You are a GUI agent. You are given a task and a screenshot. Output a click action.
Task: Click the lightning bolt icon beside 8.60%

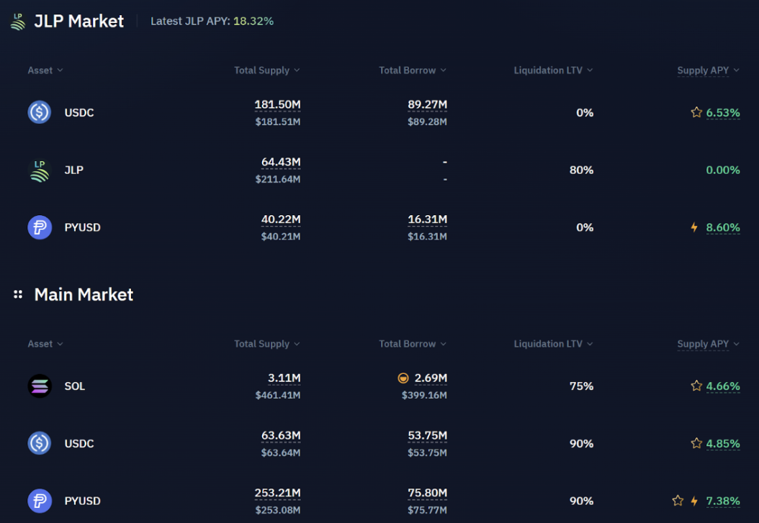(694, 227)
